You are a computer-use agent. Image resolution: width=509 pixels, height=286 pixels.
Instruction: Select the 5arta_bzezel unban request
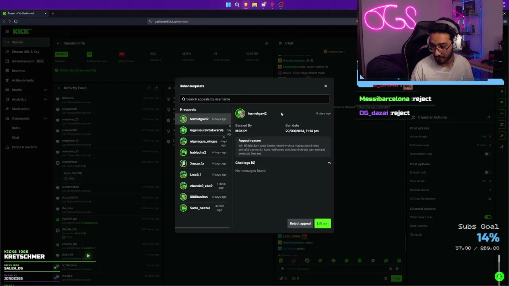tap(203, 208)
